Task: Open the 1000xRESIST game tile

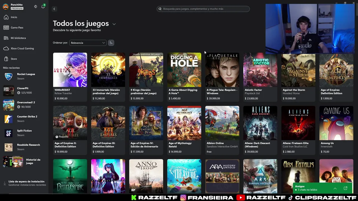Action: point(70,77)
